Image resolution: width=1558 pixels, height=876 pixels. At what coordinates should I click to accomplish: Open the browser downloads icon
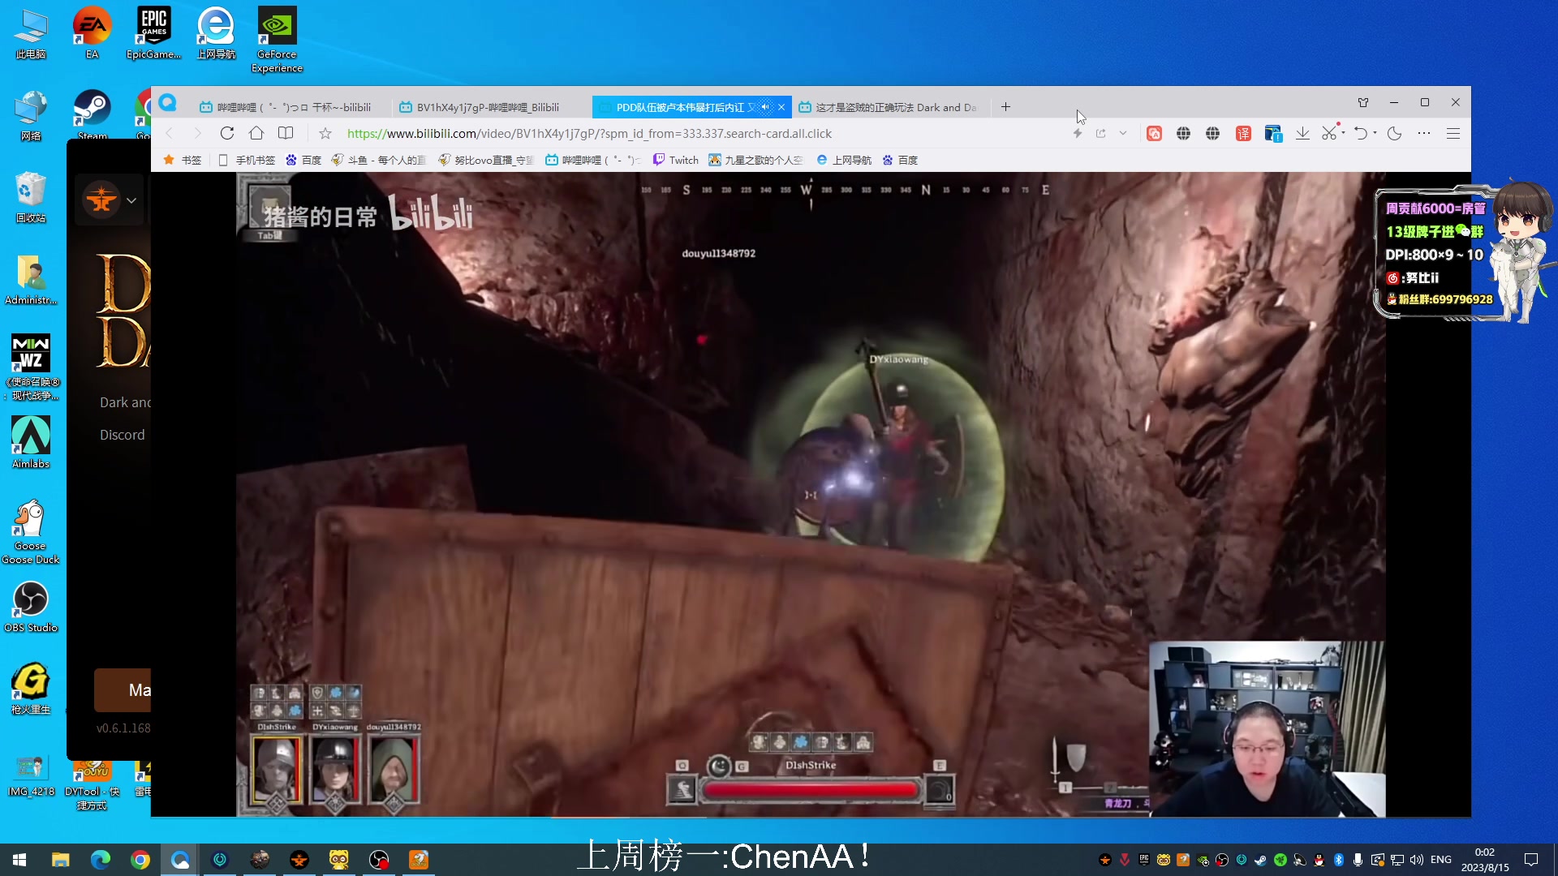click(1302, 134)
